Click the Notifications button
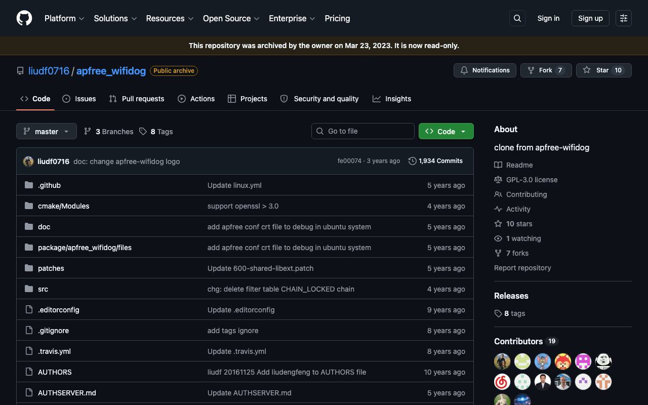The image size is (648, 405). click(x=485, y=70)
